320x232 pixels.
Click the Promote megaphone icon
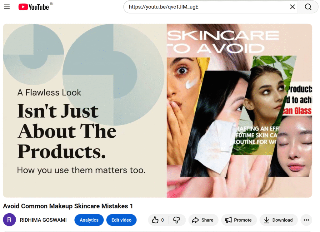tap(229, 220)
